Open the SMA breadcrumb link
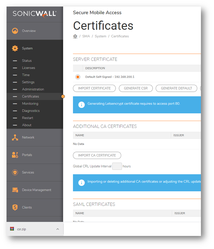Screen dimensions: 214x249 (86, 36)
